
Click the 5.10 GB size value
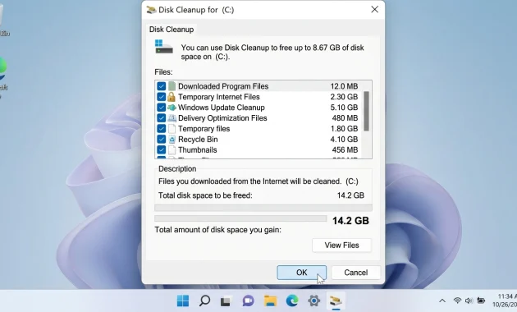click(x=344, y=108)
